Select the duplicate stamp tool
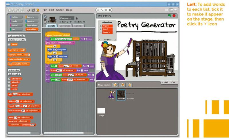The width and height of the screenshot is (229, 139). (x=98, y=10)
